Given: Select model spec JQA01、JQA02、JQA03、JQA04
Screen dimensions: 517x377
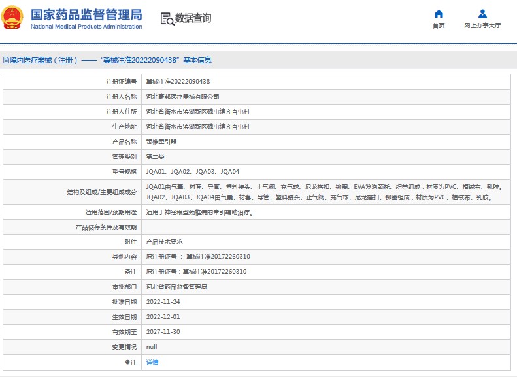Looking at the screenshot, I should pos(193,172).
